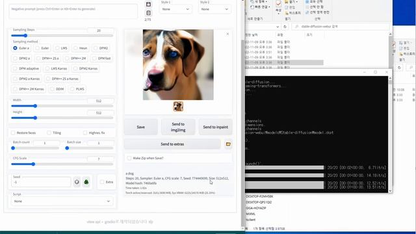The image size is (416, 234).
Task: Click the Sampling Steps slider handle
Action: pos(25,36)
